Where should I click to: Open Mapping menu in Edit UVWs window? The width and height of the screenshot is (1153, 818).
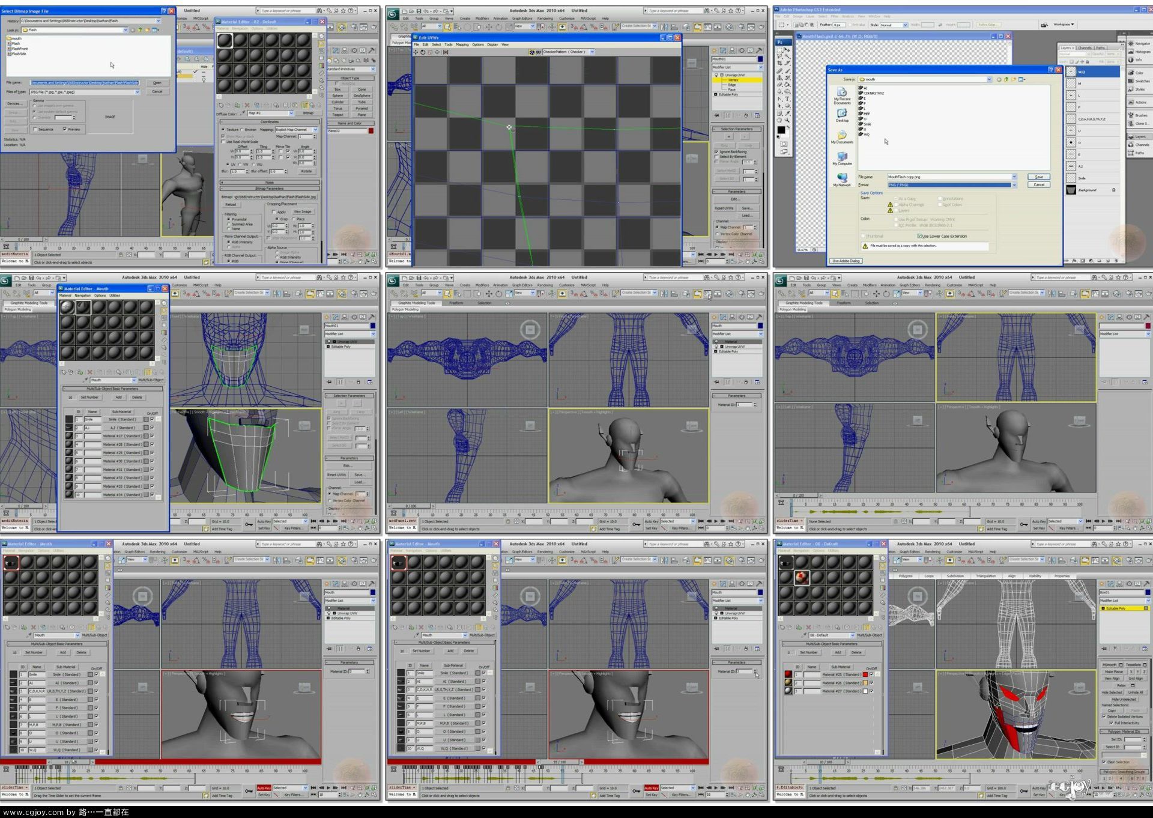(462, 44)
